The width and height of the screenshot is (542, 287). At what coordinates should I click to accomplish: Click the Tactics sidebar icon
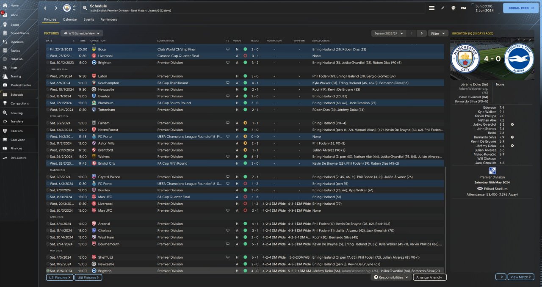pyautogui.click(x=6, y=50)
